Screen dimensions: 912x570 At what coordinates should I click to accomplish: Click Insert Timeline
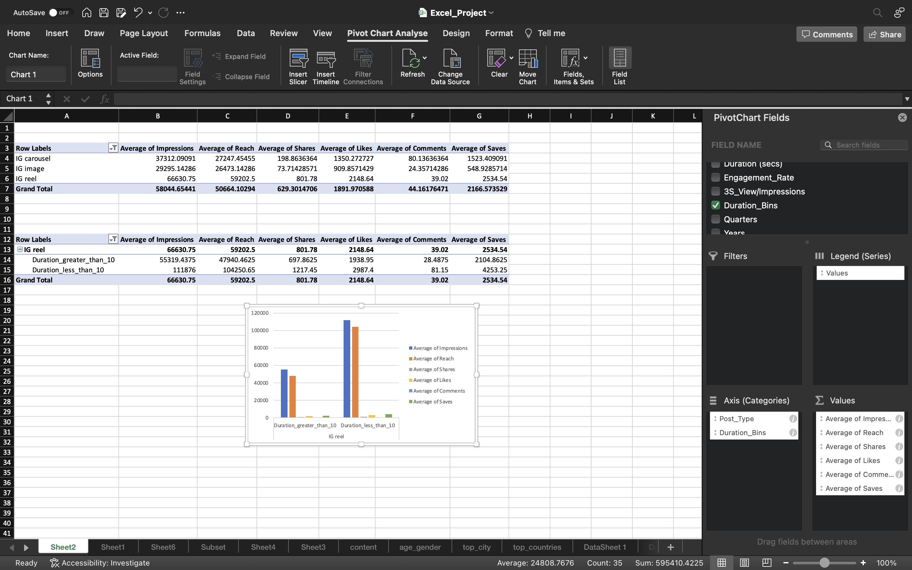point(326,67)
